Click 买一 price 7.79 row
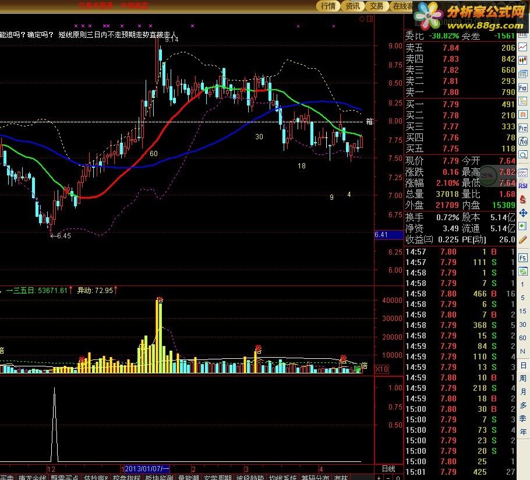530x480 pixels. 460,104
